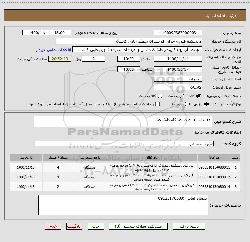Click the price validity hour 10:00 field
Viewport: 250px width, 242px height.
point(129,69)
